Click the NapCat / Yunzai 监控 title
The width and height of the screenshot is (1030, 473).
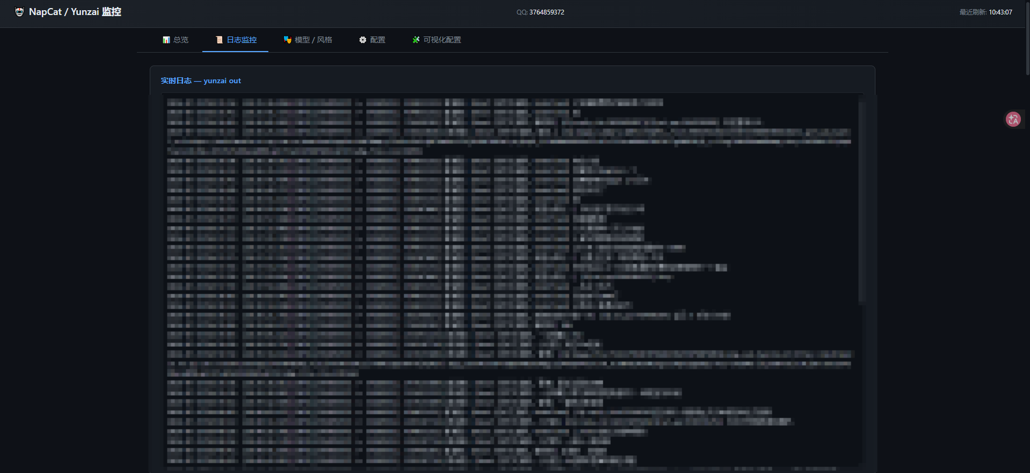pyautogui.click(x=75, y=12)
